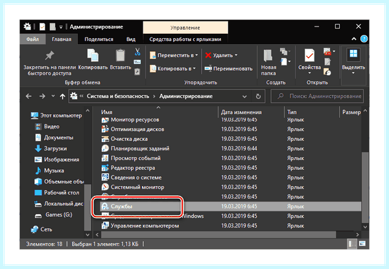Switch to the Поделиться tab
This screenshot has height=269, width=389.
tap(99, 39)
